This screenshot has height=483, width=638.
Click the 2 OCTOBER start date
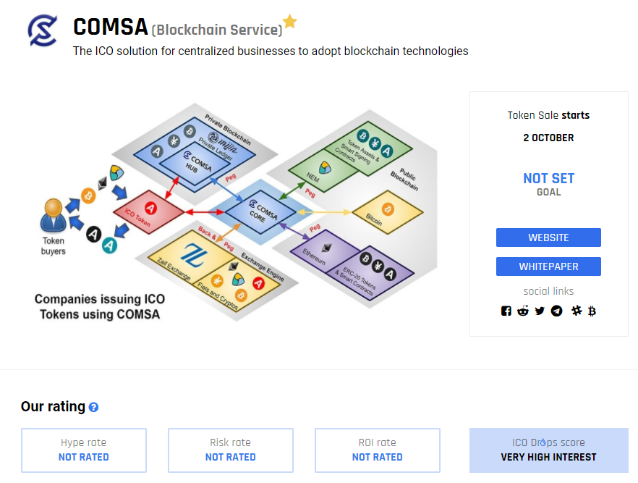548,138
